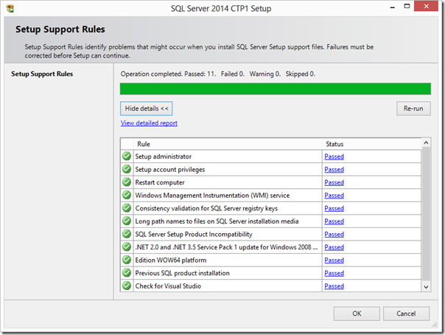Click the Rule column header
Screen dimensions: 445x335
point(228,144)
